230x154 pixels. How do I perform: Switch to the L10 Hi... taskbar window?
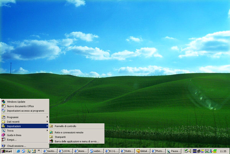click(66, 151)
